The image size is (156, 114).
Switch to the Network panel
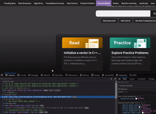coord(45,75)
